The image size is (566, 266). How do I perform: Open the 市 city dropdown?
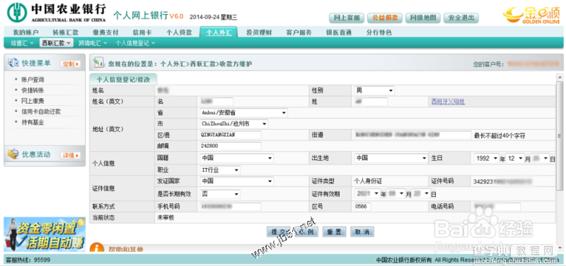coord(234,123)
